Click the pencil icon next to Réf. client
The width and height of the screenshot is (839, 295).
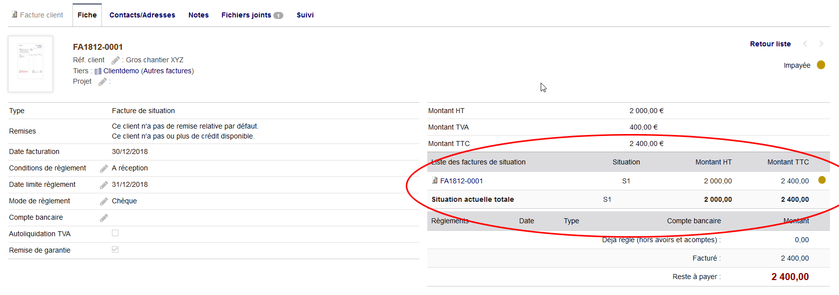pos(115,60)
